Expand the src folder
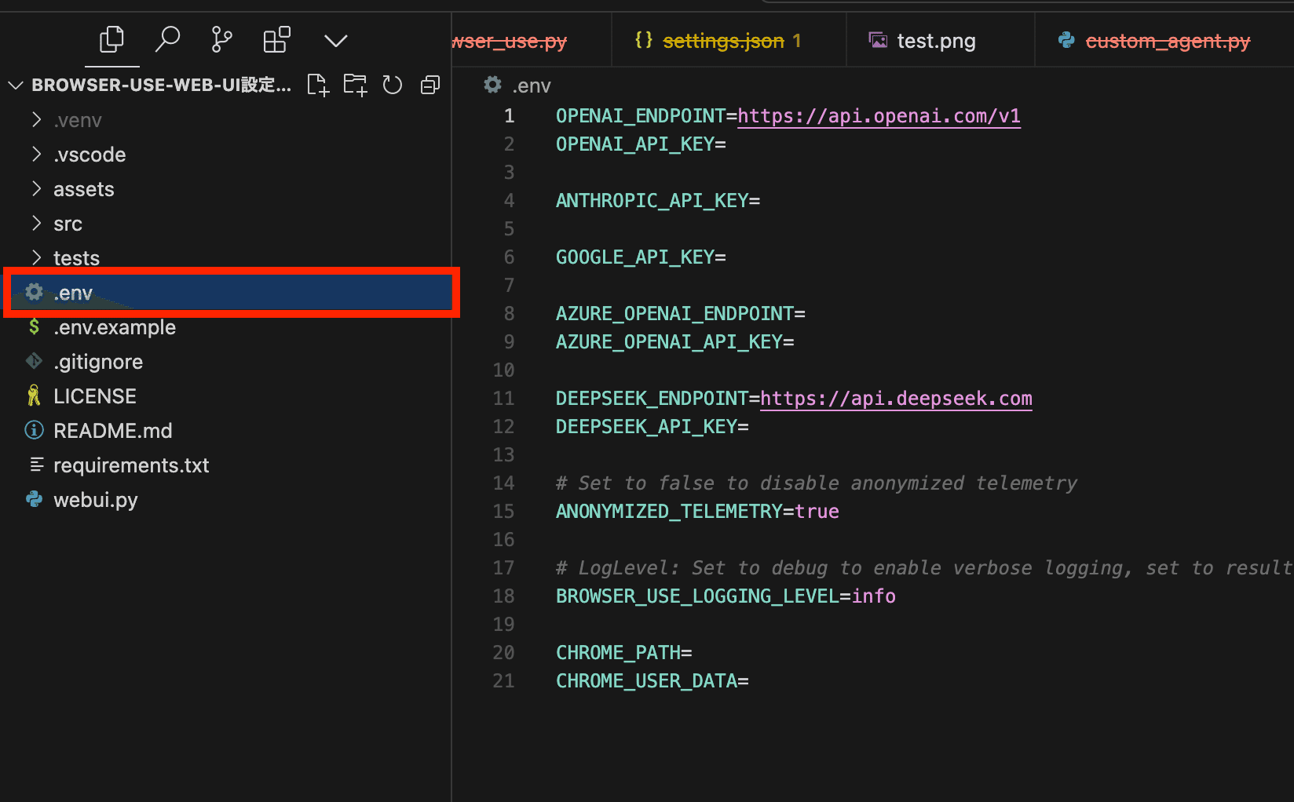This screenshot has width=1294, height=802. (x=68, y=224)
